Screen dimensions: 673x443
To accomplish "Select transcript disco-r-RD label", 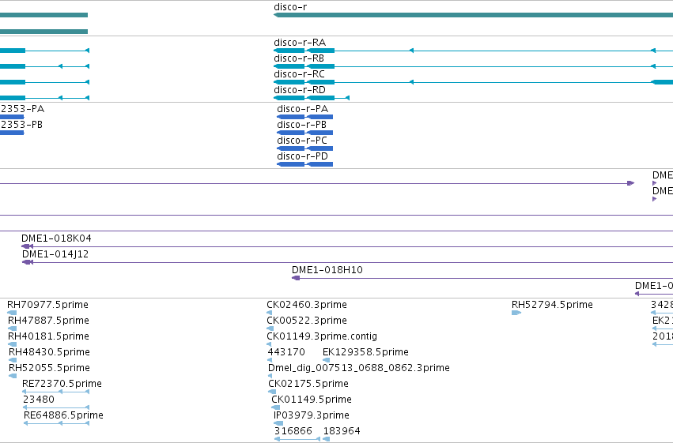I will (x=300, y=90).
